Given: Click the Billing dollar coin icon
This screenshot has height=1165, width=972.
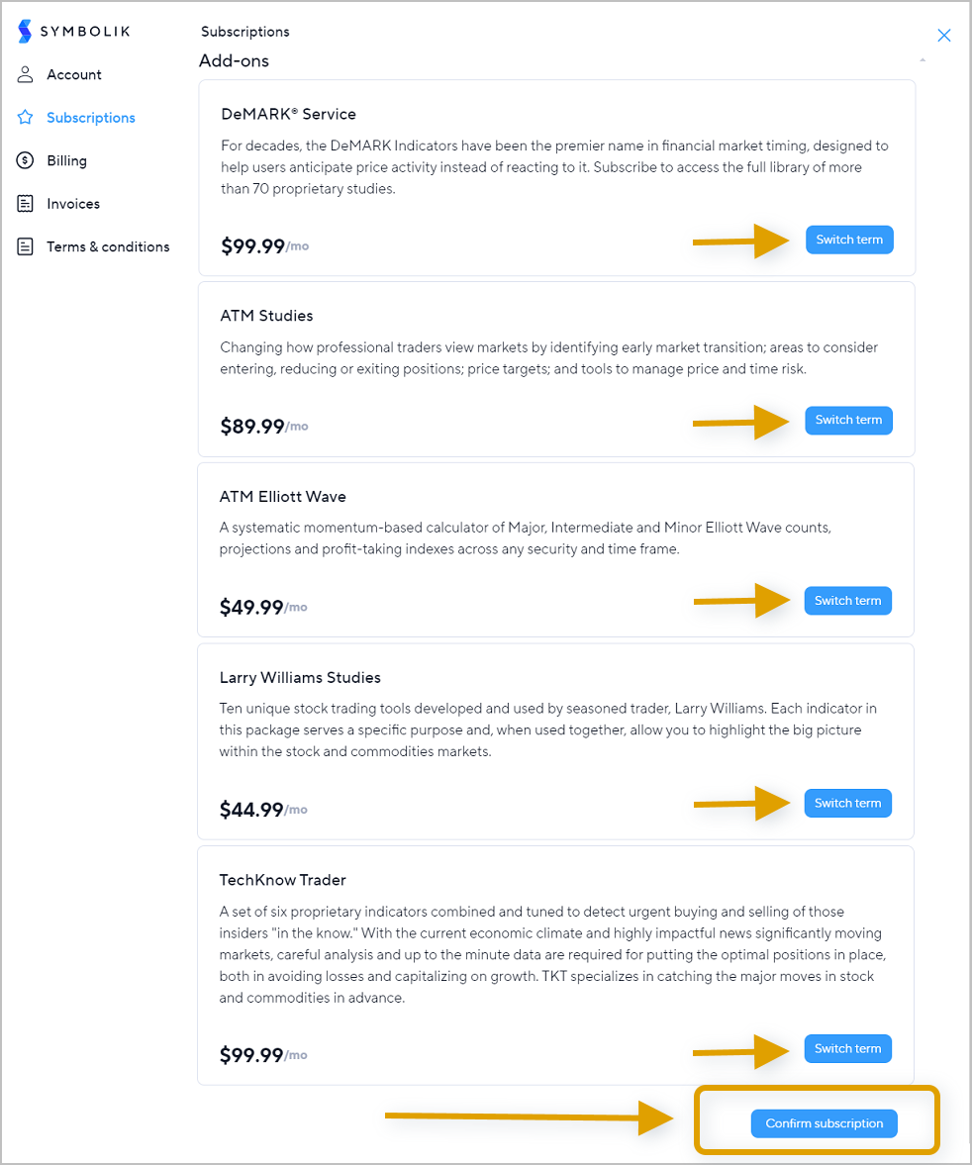Looking at the screenshot, I should click(x=26, y=160).
